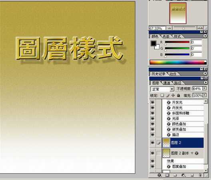Toggle lock all padlock option

click(x=179, y=95)
